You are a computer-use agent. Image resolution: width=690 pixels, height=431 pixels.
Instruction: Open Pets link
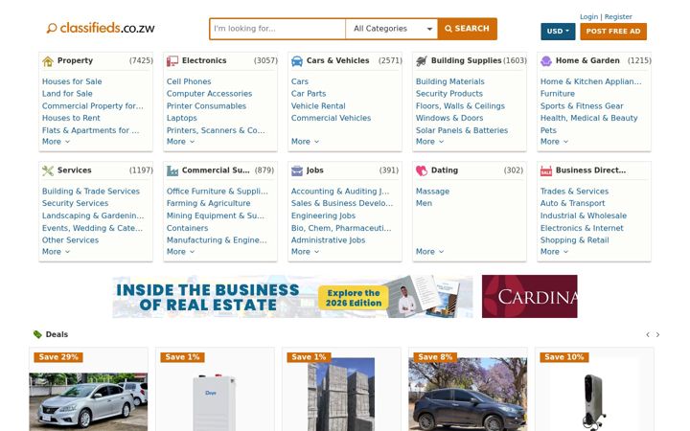click(548, 130)
